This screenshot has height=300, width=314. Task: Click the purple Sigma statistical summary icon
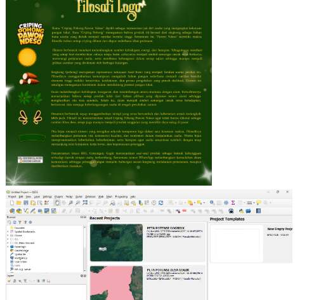pos(233,203)
